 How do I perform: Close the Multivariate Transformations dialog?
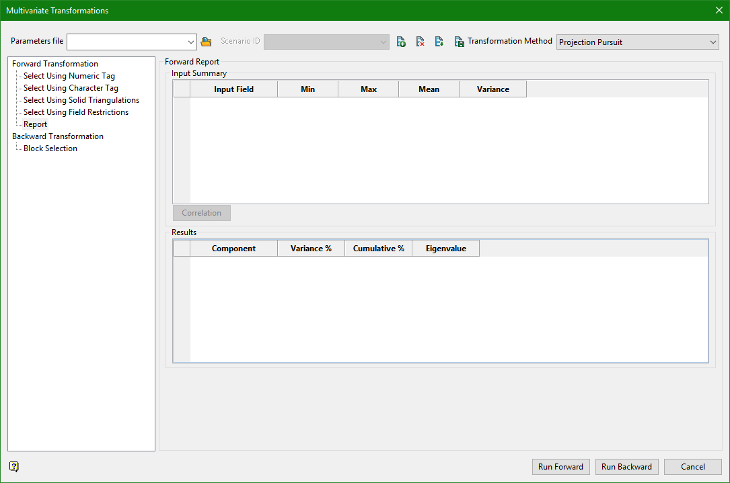point(718,10)
